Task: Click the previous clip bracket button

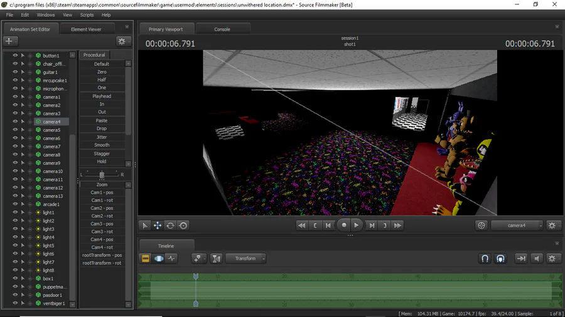Action: tap(315, 226)
